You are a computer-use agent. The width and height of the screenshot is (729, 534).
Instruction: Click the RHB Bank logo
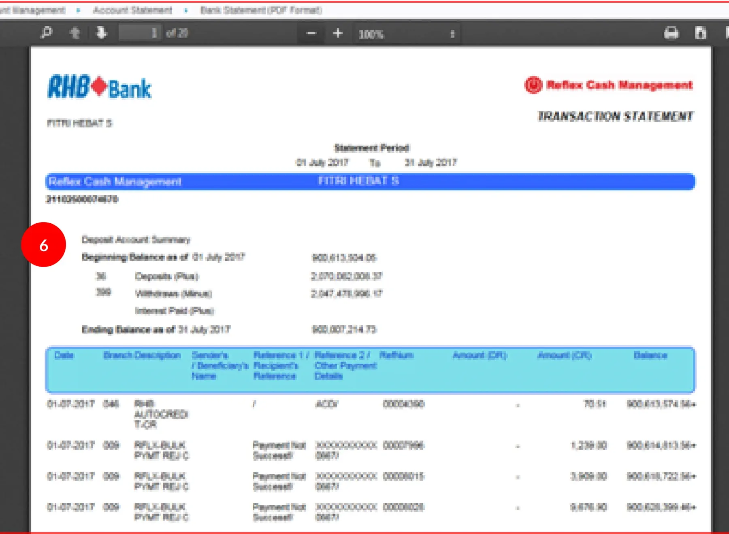click(100, 87)
